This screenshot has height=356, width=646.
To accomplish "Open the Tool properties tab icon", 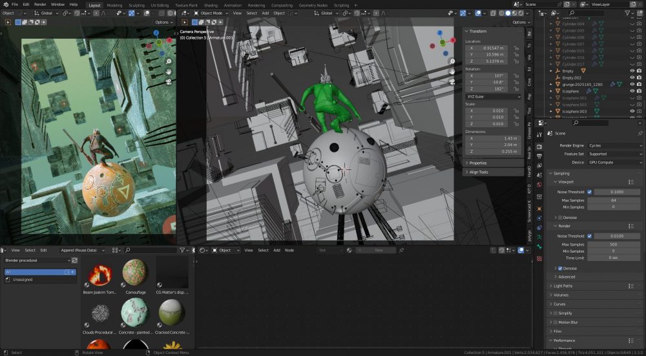I will (539, 135).
